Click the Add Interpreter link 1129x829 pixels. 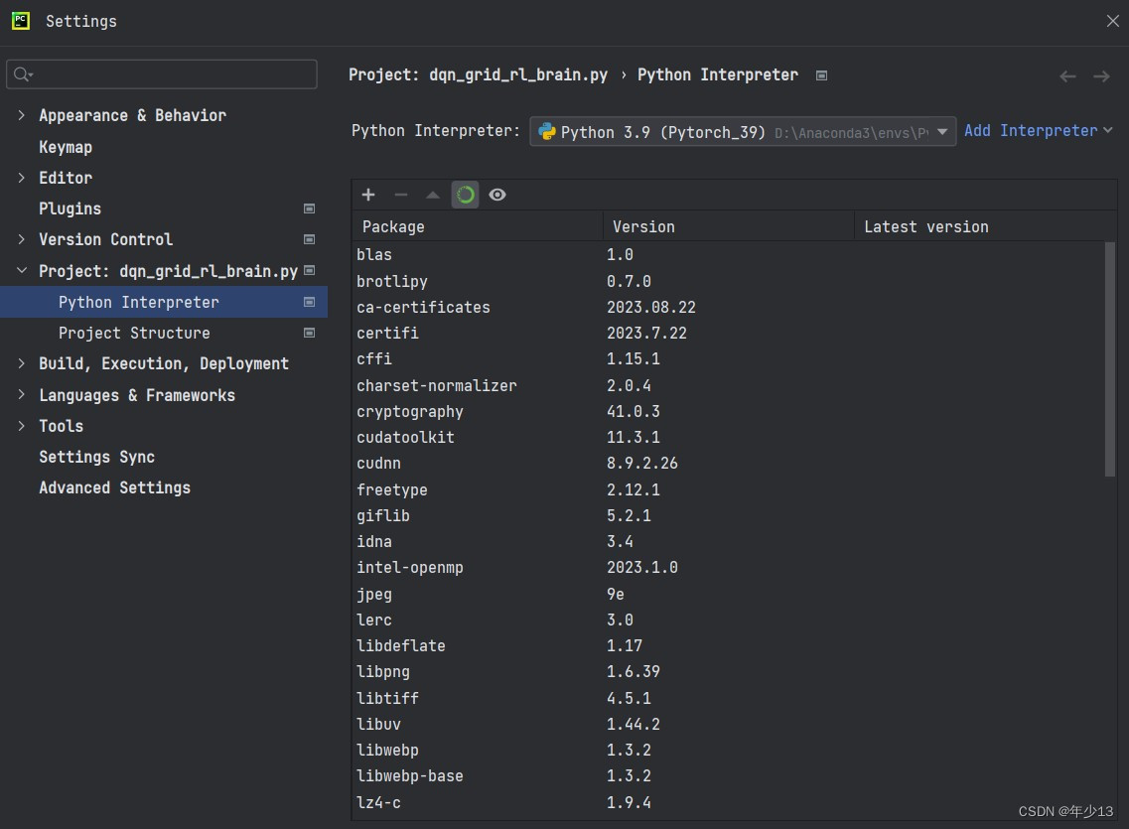coord(1031,130)
